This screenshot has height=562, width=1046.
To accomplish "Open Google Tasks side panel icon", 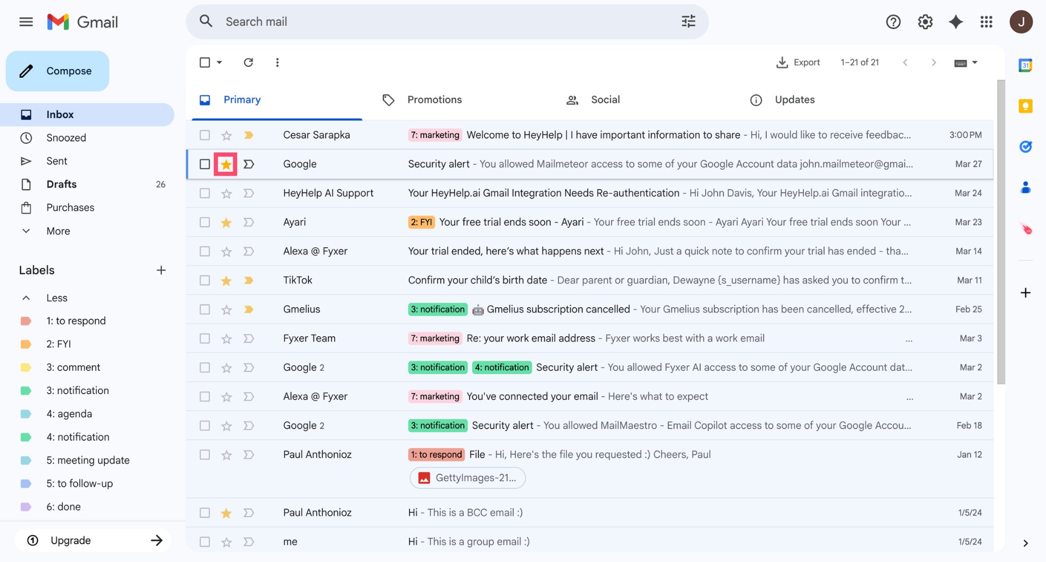I will pos(1025,147).
